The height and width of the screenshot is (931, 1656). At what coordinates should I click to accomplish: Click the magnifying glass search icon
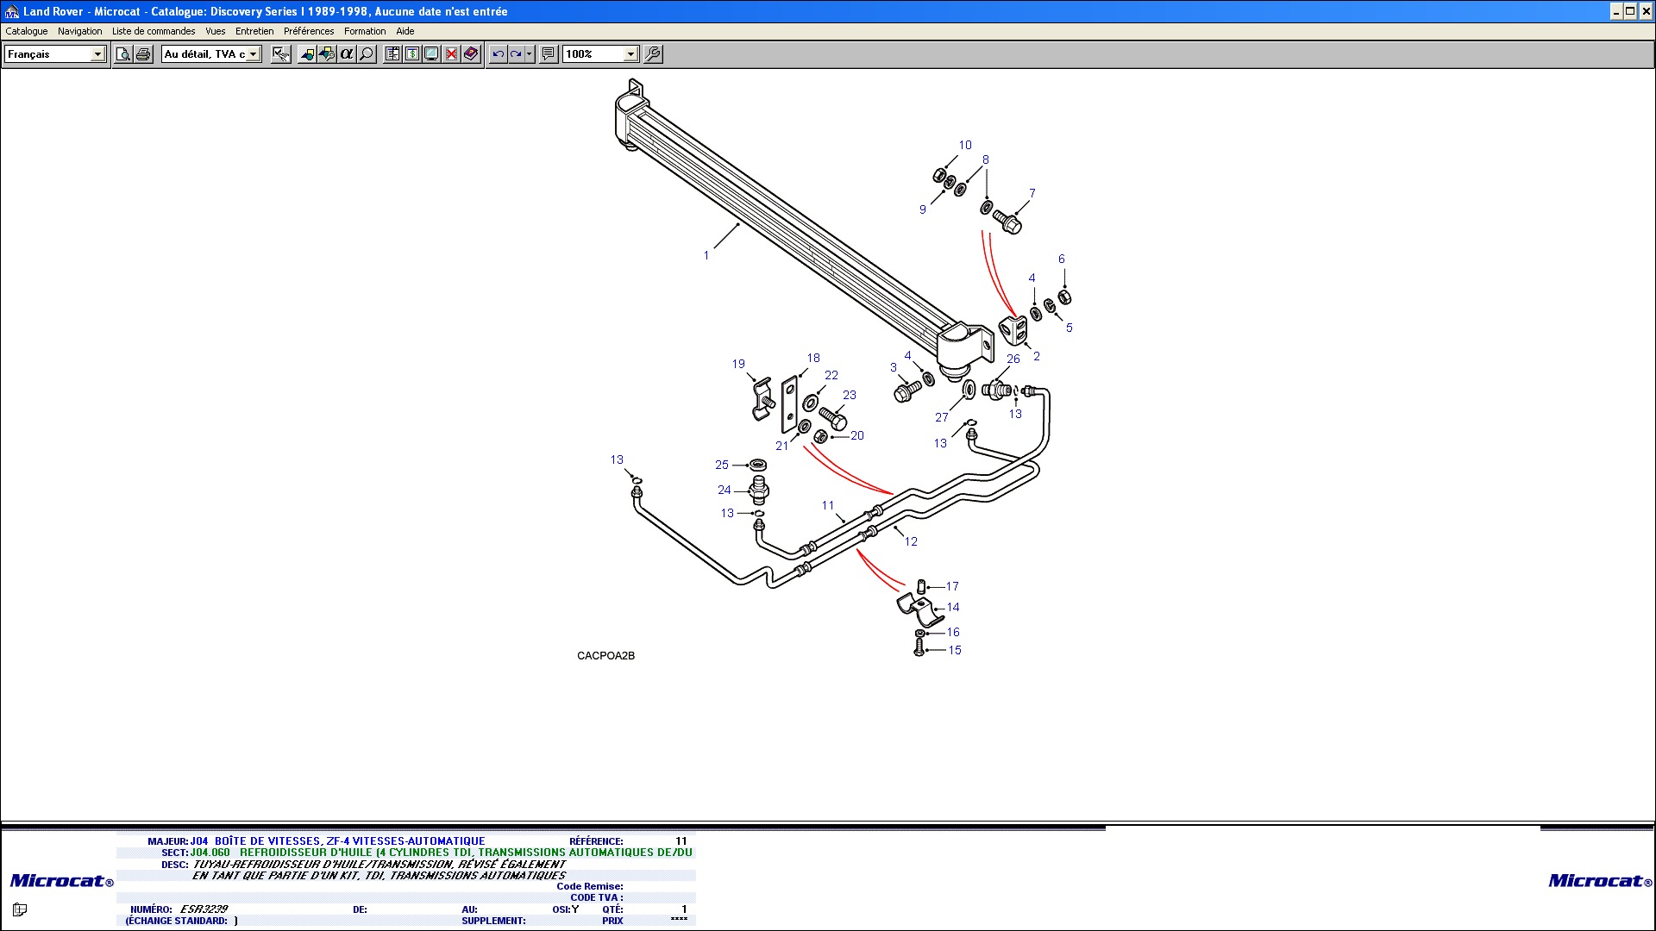coord(367,54)
